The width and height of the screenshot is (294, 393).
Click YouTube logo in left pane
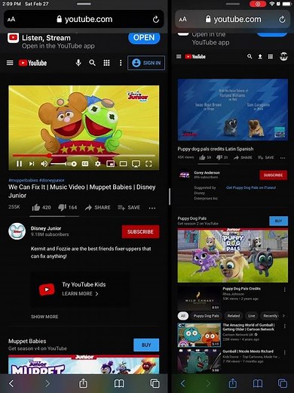pyautogui.click(x=32, y=63)
